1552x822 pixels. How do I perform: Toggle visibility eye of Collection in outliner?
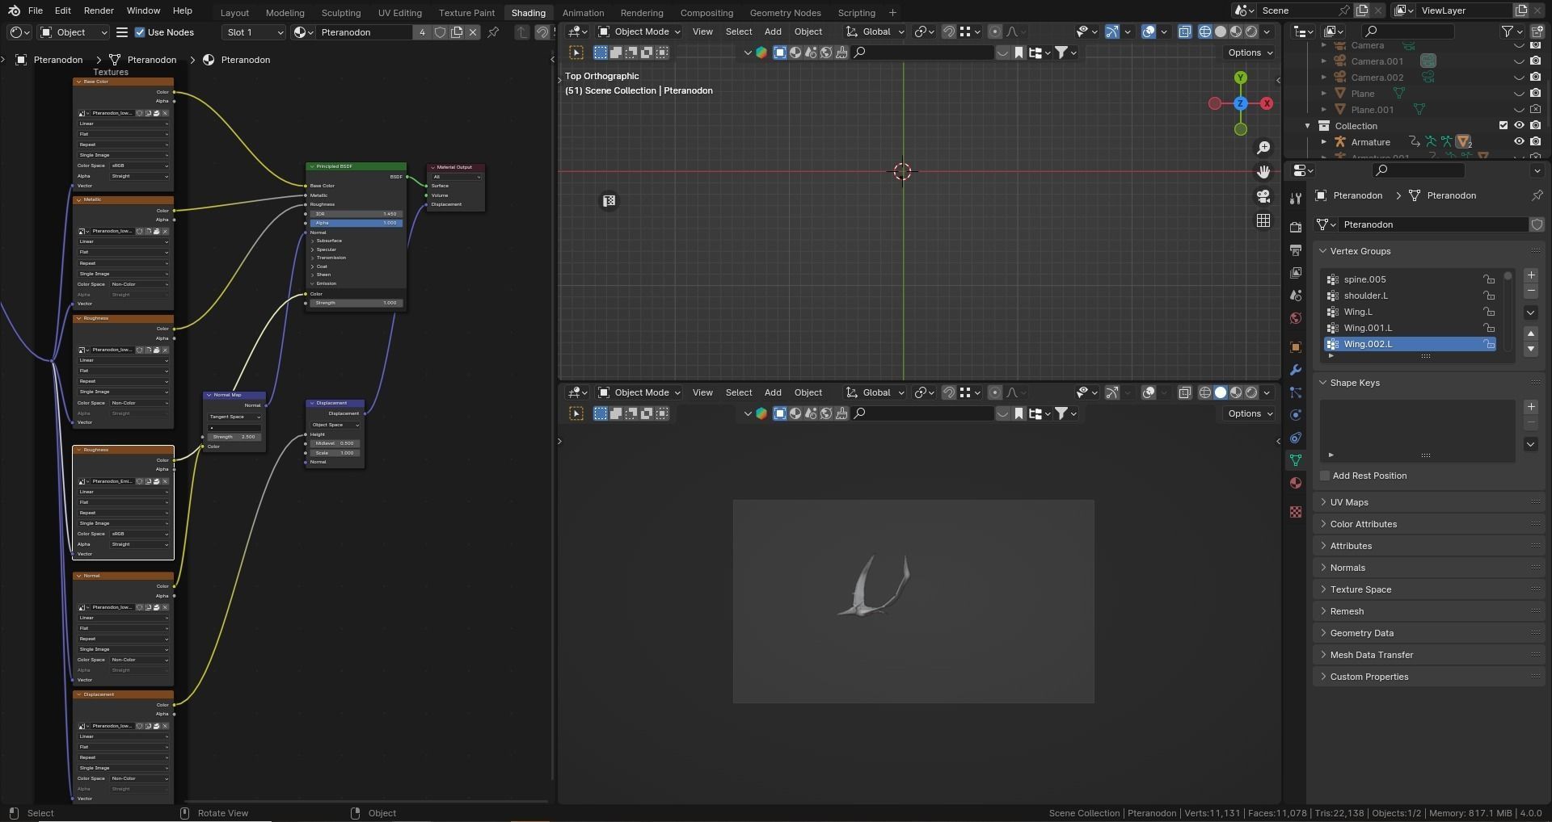1519,125
